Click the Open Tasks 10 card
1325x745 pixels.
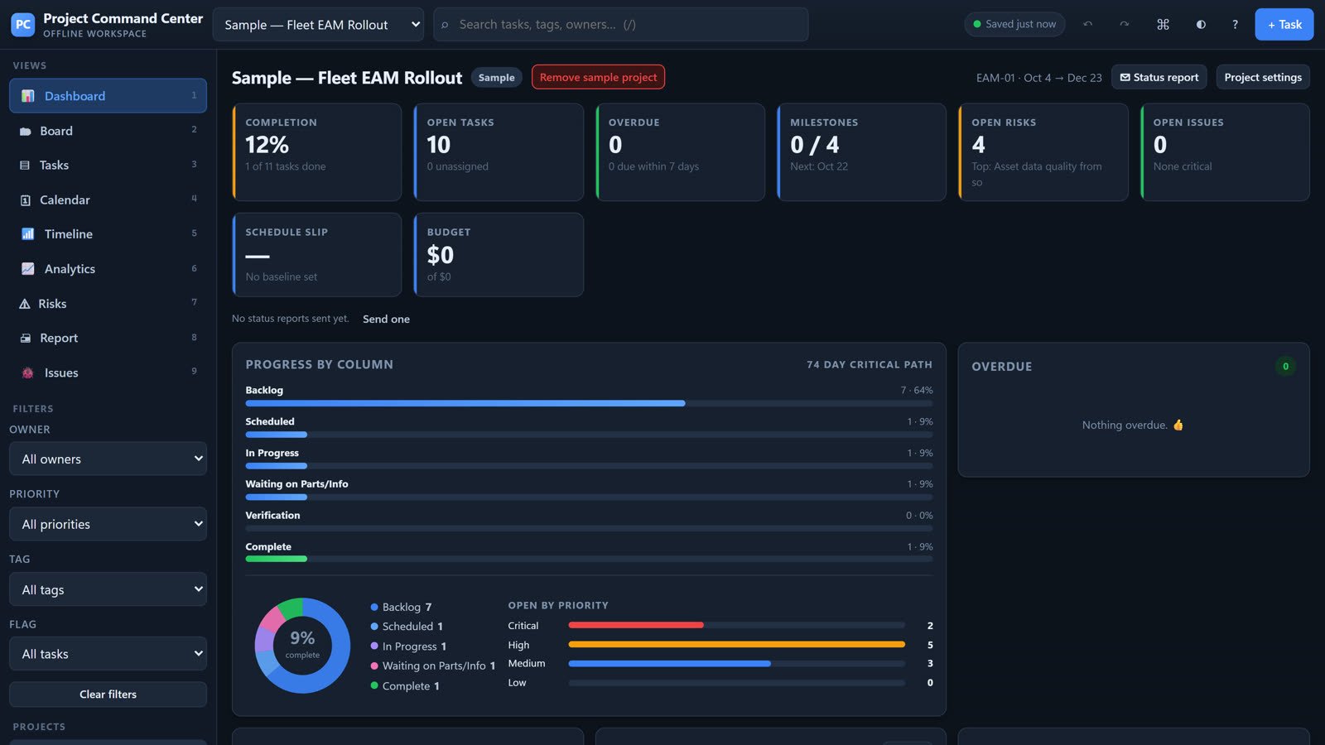click(499, 152)
